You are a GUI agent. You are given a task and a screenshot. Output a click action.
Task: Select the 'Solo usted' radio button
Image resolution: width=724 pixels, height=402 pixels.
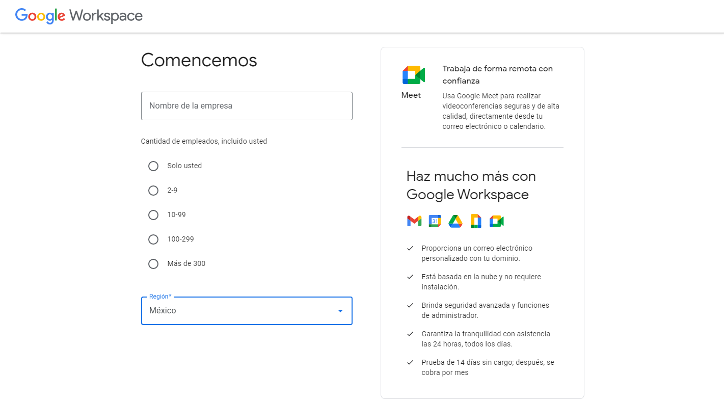[x=153, y=166]
